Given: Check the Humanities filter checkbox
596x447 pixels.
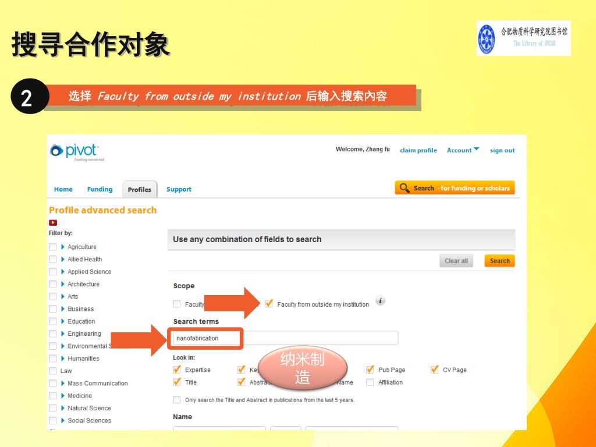Looking at the screenshot, I should pyautogui.click(x=53, y=359).
